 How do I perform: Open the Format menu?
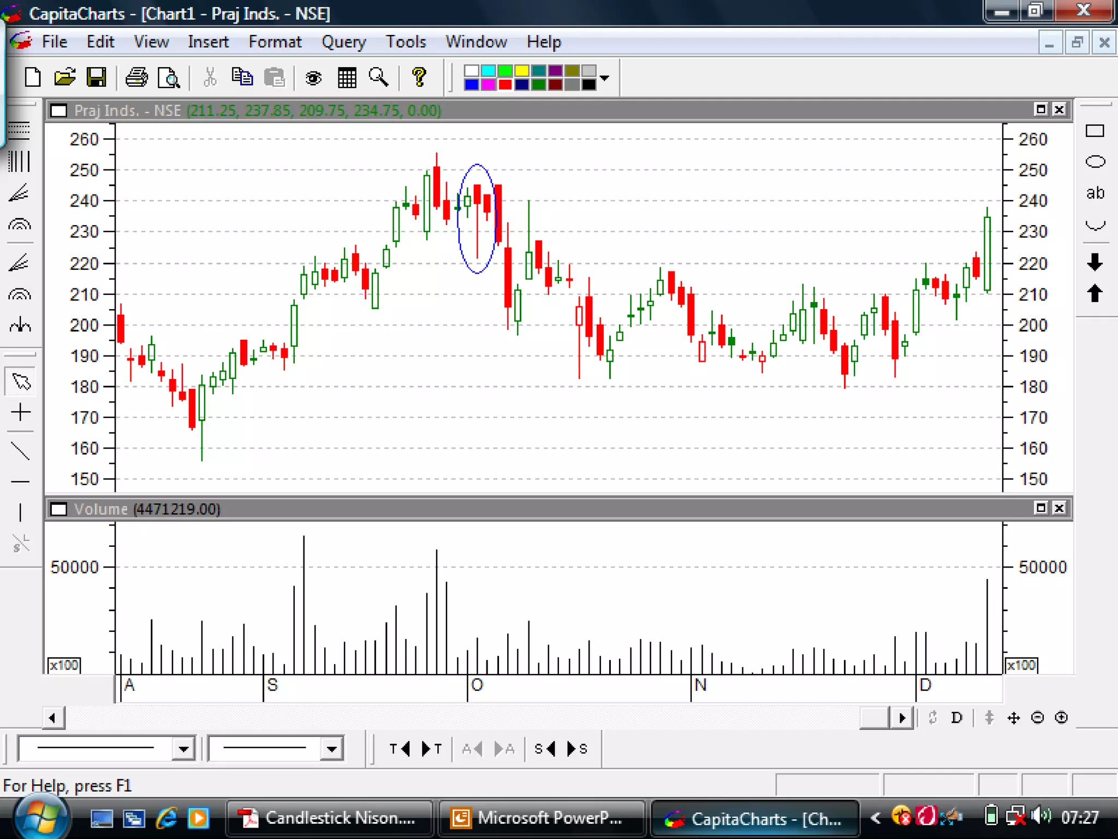[x=275, y=42]
